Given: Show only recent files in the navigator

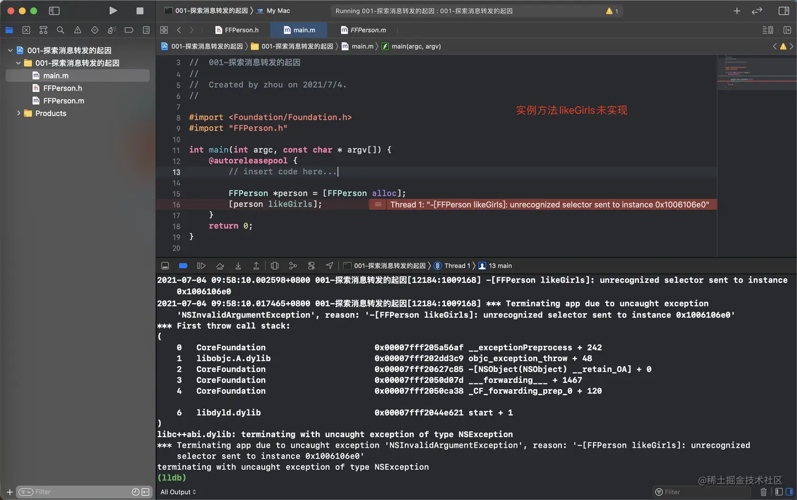Looking at the screenshot, I should coord(135,492).
